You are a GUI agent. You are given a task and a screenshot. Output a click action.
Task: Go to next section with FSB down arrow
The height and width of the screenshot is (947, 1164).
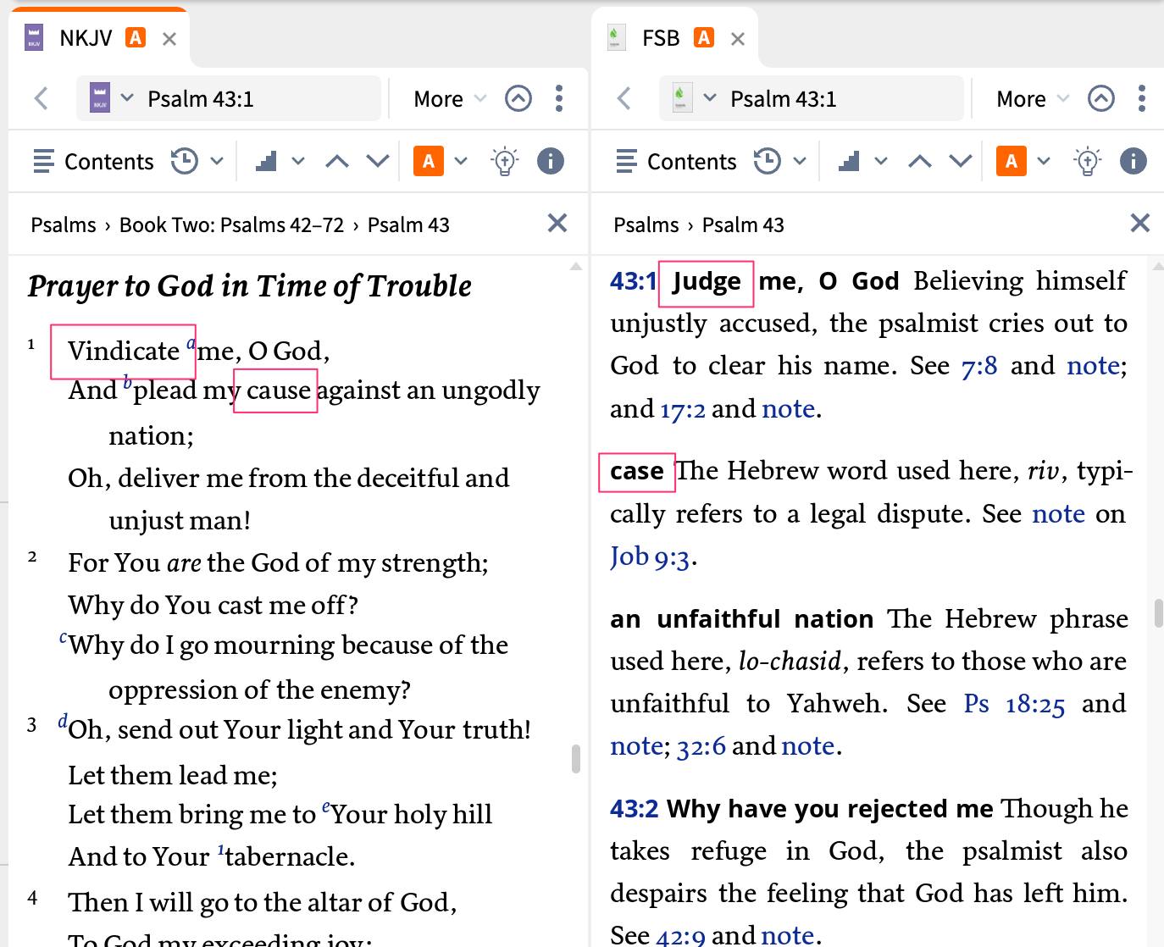(x=961, y=161)
